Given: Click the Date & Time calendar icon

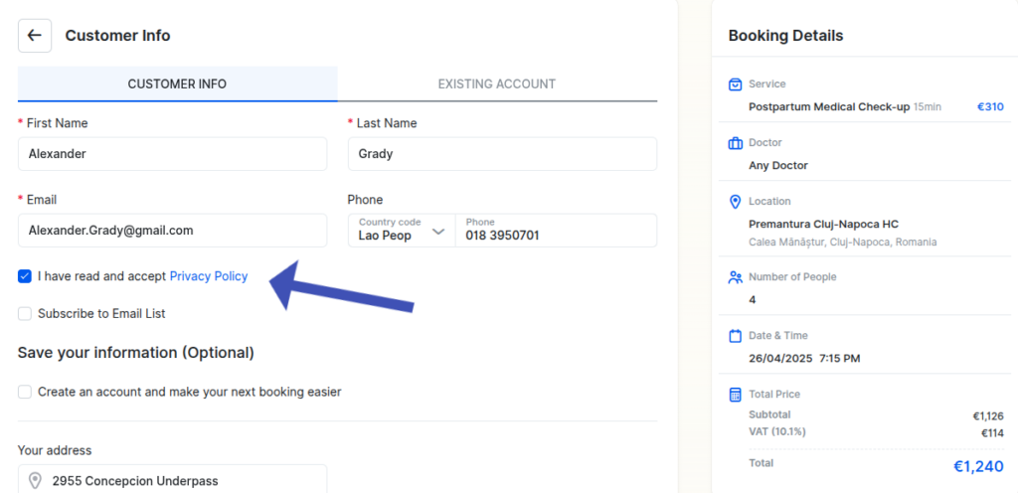Looking at the screenshot, I should tap(735, 336).
